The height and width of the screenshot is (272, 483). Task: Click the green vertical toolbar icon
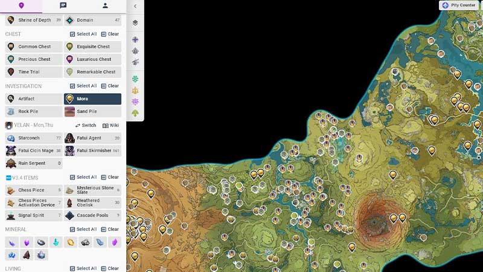pos(135,79)
